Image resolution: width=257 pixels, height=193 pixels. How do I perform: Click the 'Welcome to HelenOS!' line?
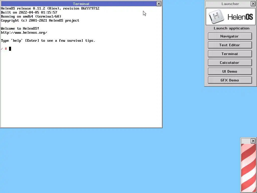pyautogui.click(x=20, y=28)
